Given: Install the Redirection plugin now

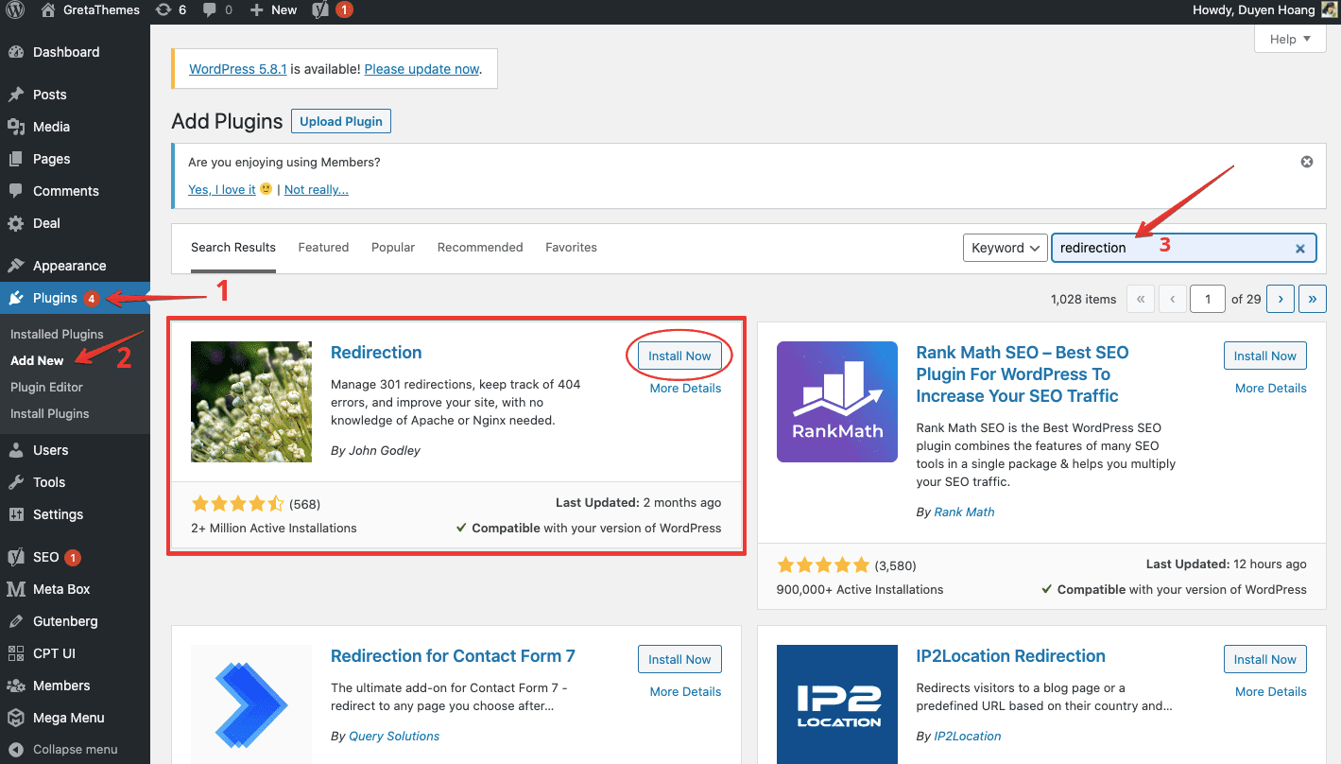Looking at the screenshot, I should click(679, 356).
